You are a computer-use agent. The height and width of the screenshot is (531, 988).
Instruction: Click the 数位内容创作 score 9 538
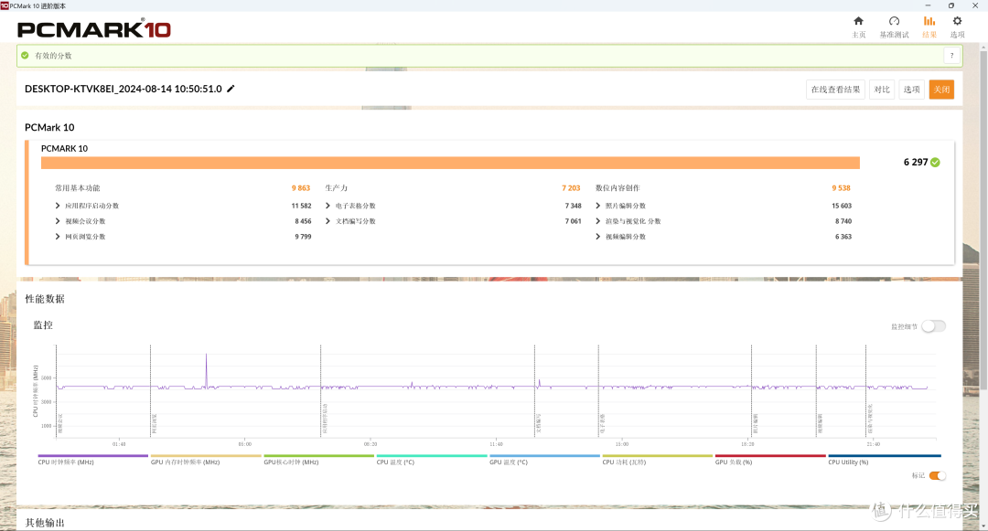point(842,188)
